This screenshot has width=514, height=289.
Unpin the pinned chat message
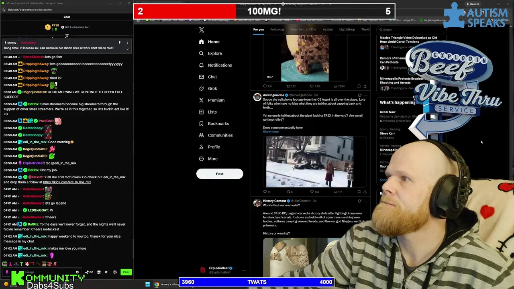coord(119,43)
